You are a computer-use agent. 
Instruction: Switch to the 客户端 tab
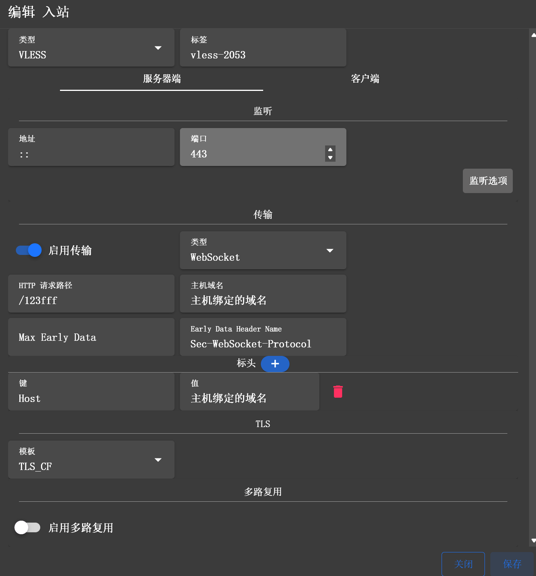365,79
